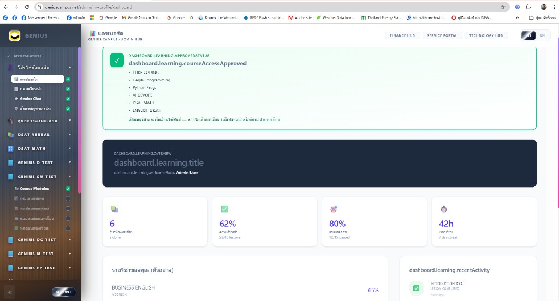Expand the DSAT VERBAL section
559x301 pixels.
pos(70,135)
